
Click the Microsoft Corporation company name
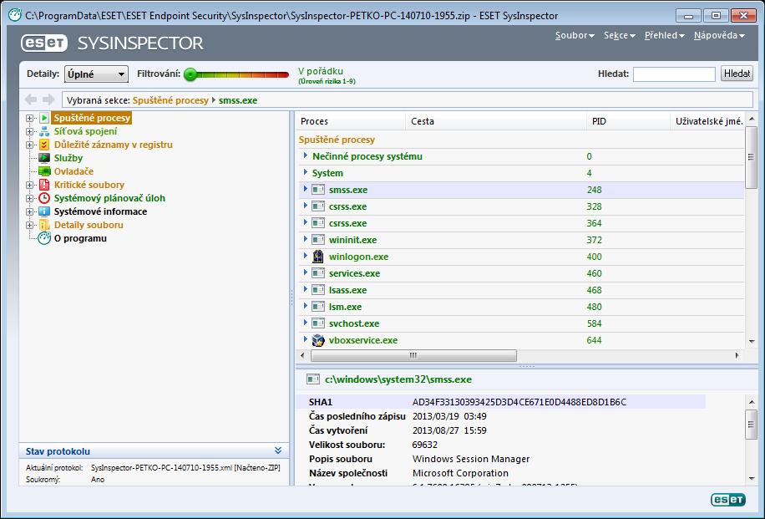(x=460, y=473)
